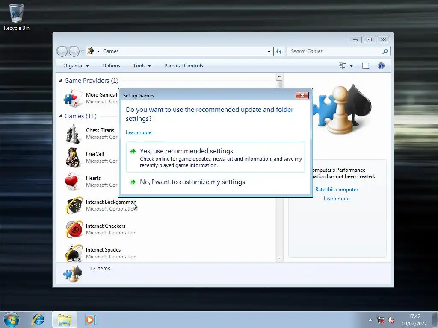Image resolution: width=438 pixels, height=328 pixels.
Task: Collapse the Game Providers group
Action: [x=60, y=81]
